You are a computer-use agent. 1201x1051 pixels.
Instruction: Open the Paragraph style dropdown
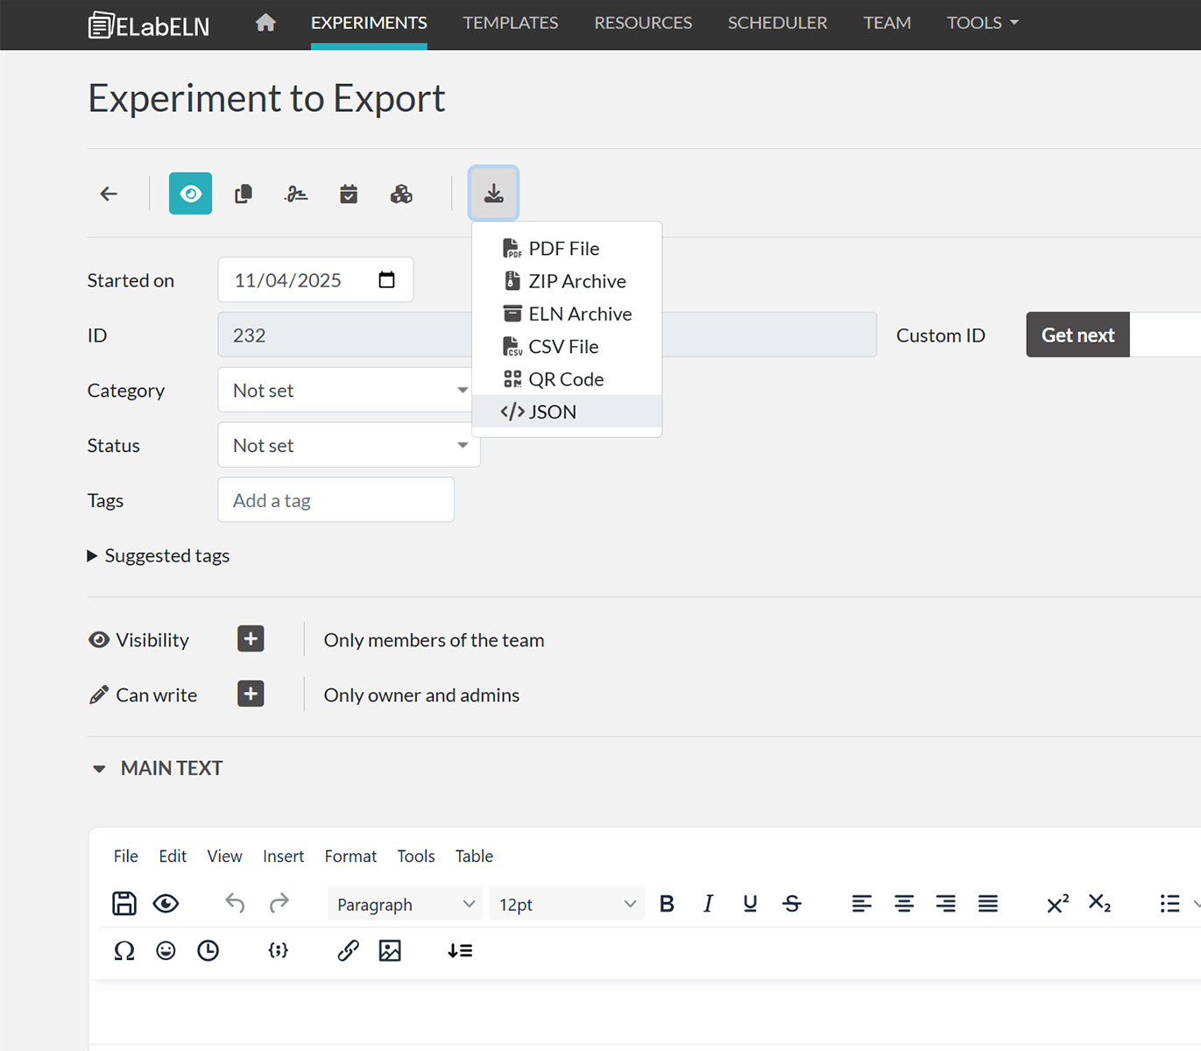tap(405, 904)
